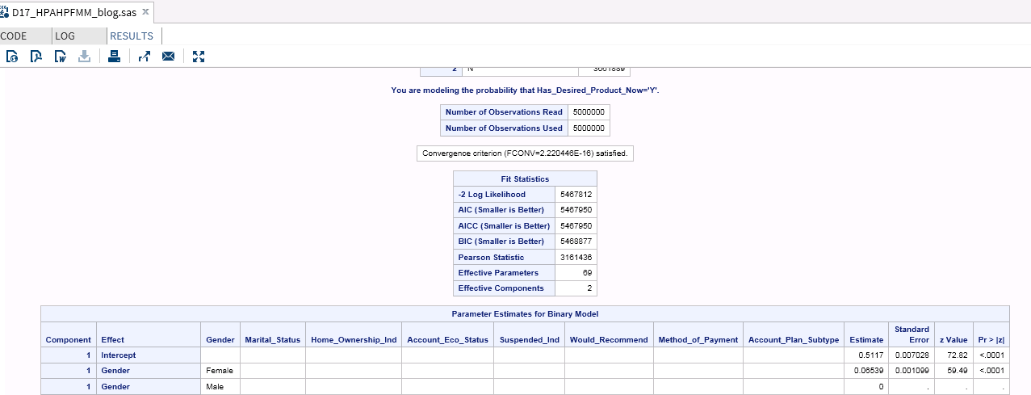Print the results output
Image resolution: width=1031 pixels, height=395 pixels.
coord(115,57)
